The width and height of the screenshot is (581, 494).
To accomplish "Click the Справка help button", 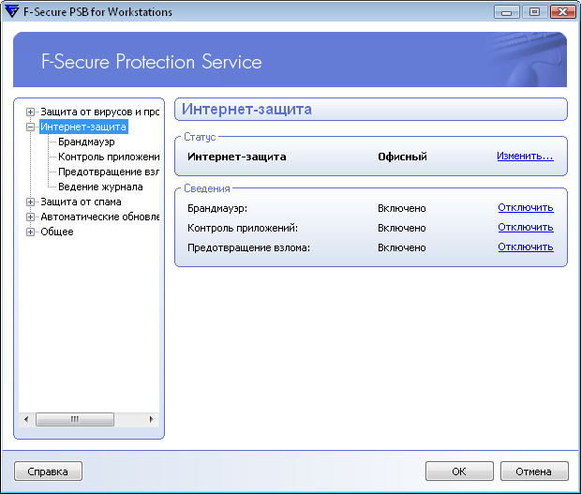I will [x=48, y=472].
